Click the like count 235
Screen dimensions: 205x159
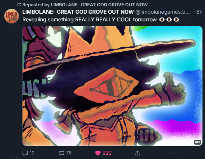(107, 153)
